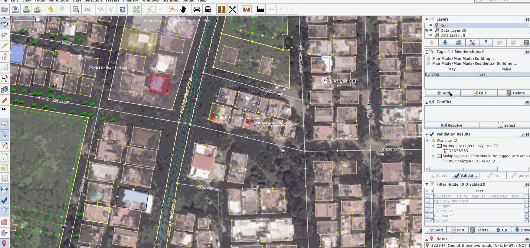Click the Undo arrow in the toolbar
The height and width of the screenshot is (248, 530).
(x=51, y=9)
